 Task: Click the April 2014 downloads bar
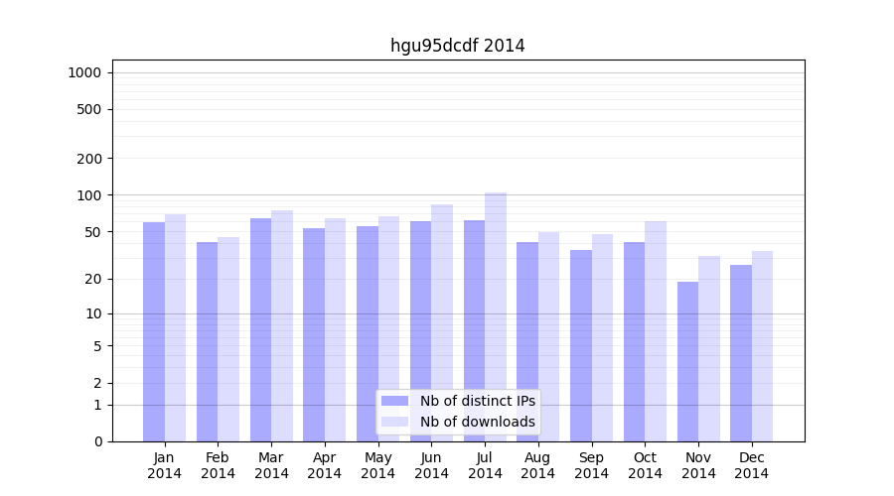tap(336, 330)
